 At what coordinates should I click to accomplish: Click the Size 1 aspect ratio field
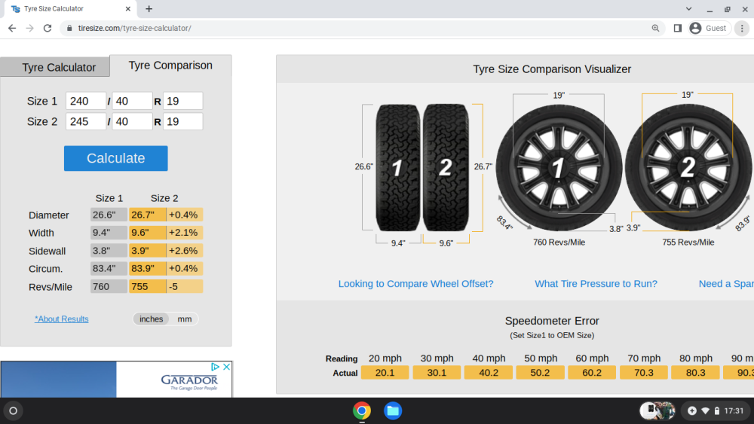click(x=132, y=102)
